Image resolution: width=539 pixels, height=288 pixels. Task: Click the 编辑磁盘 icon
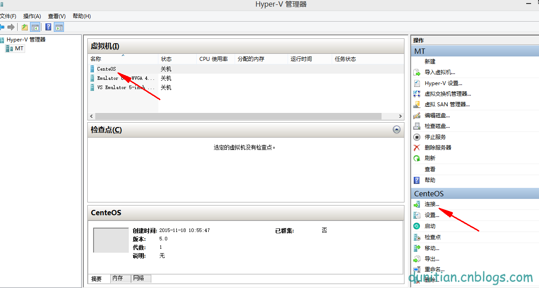tap(417, 116)
